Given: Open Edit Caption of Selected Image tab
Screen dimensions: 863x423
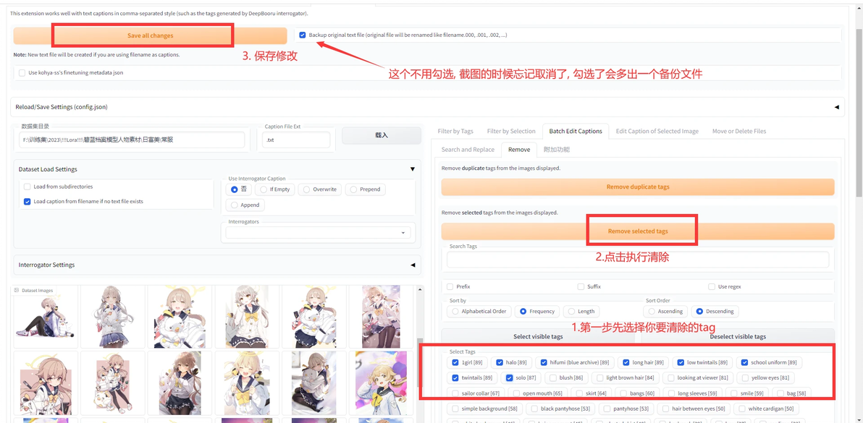Looking at the screenshot, I should (x=657, y=132).
